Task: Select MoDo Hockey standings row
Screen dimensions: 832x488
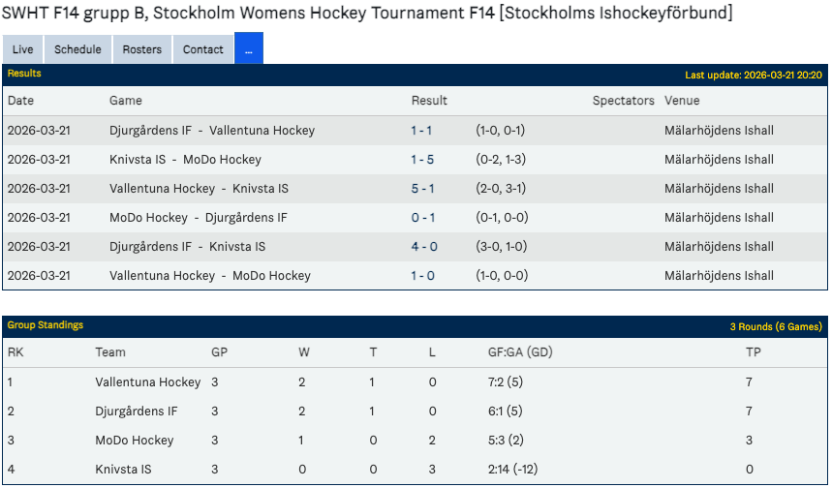Action: [134, 441]
